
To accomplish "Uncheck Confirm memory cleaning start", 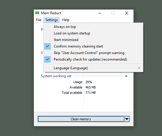I will (93, 46).
